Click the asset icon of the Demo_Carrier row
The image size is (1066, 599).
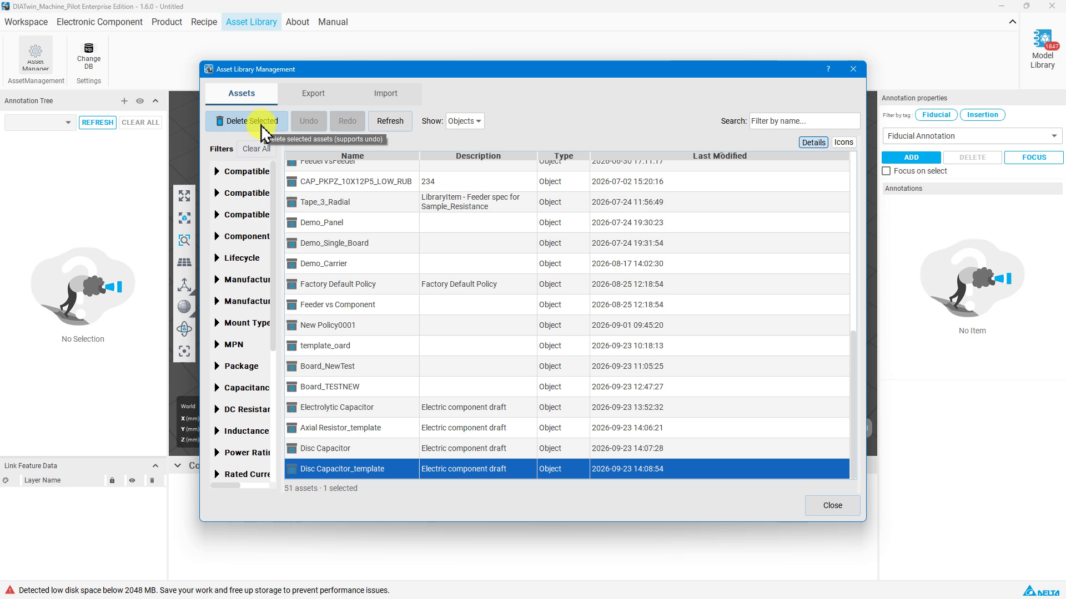291,263
